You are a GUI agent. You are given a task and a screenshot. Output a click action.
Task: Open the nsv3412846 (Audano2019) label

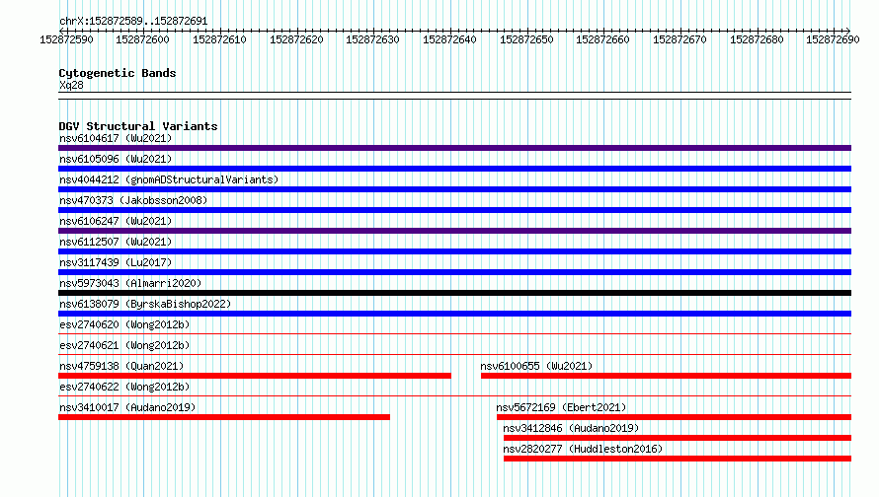[x=571, y=428]
